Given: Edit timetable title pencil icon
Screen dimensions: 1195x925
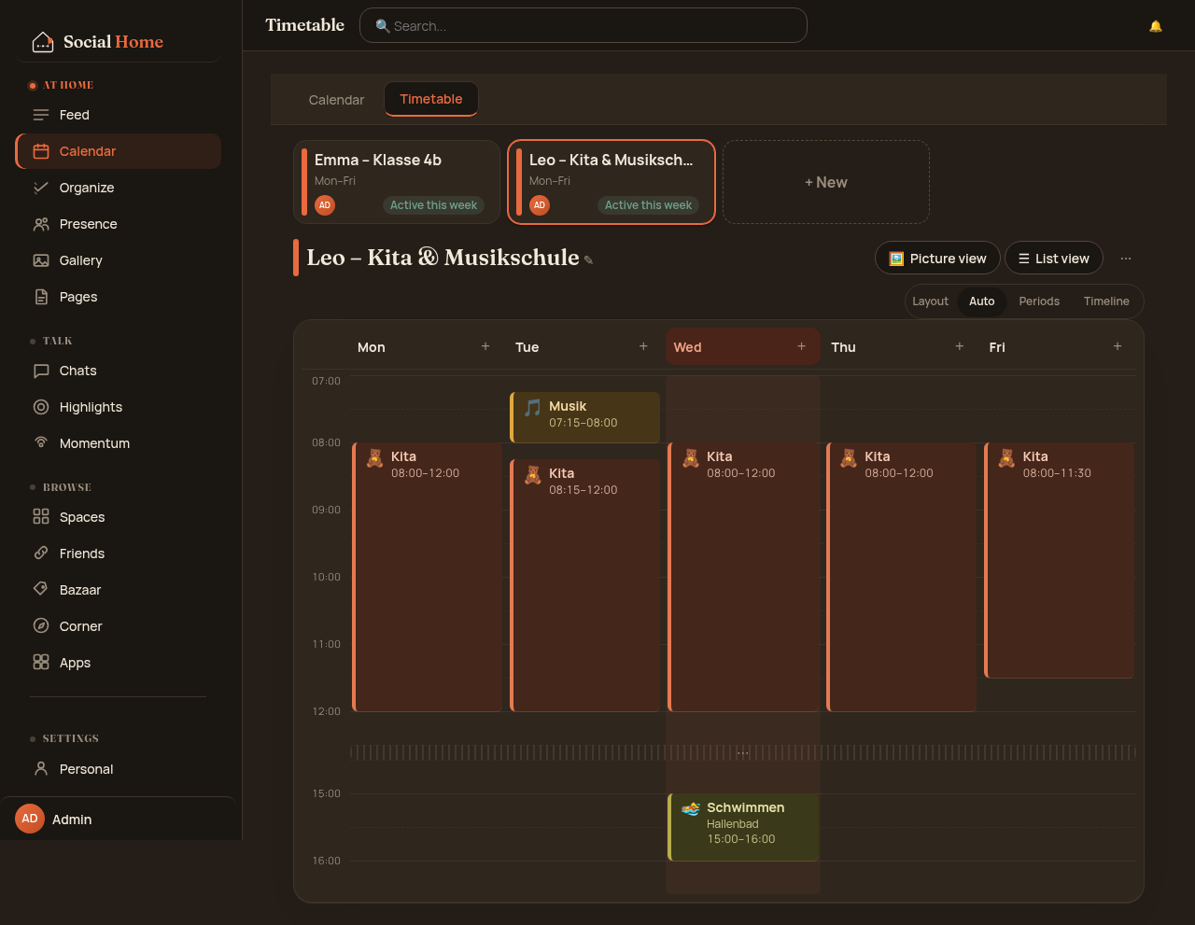Looking at the screenshot, I should [588, 260].
